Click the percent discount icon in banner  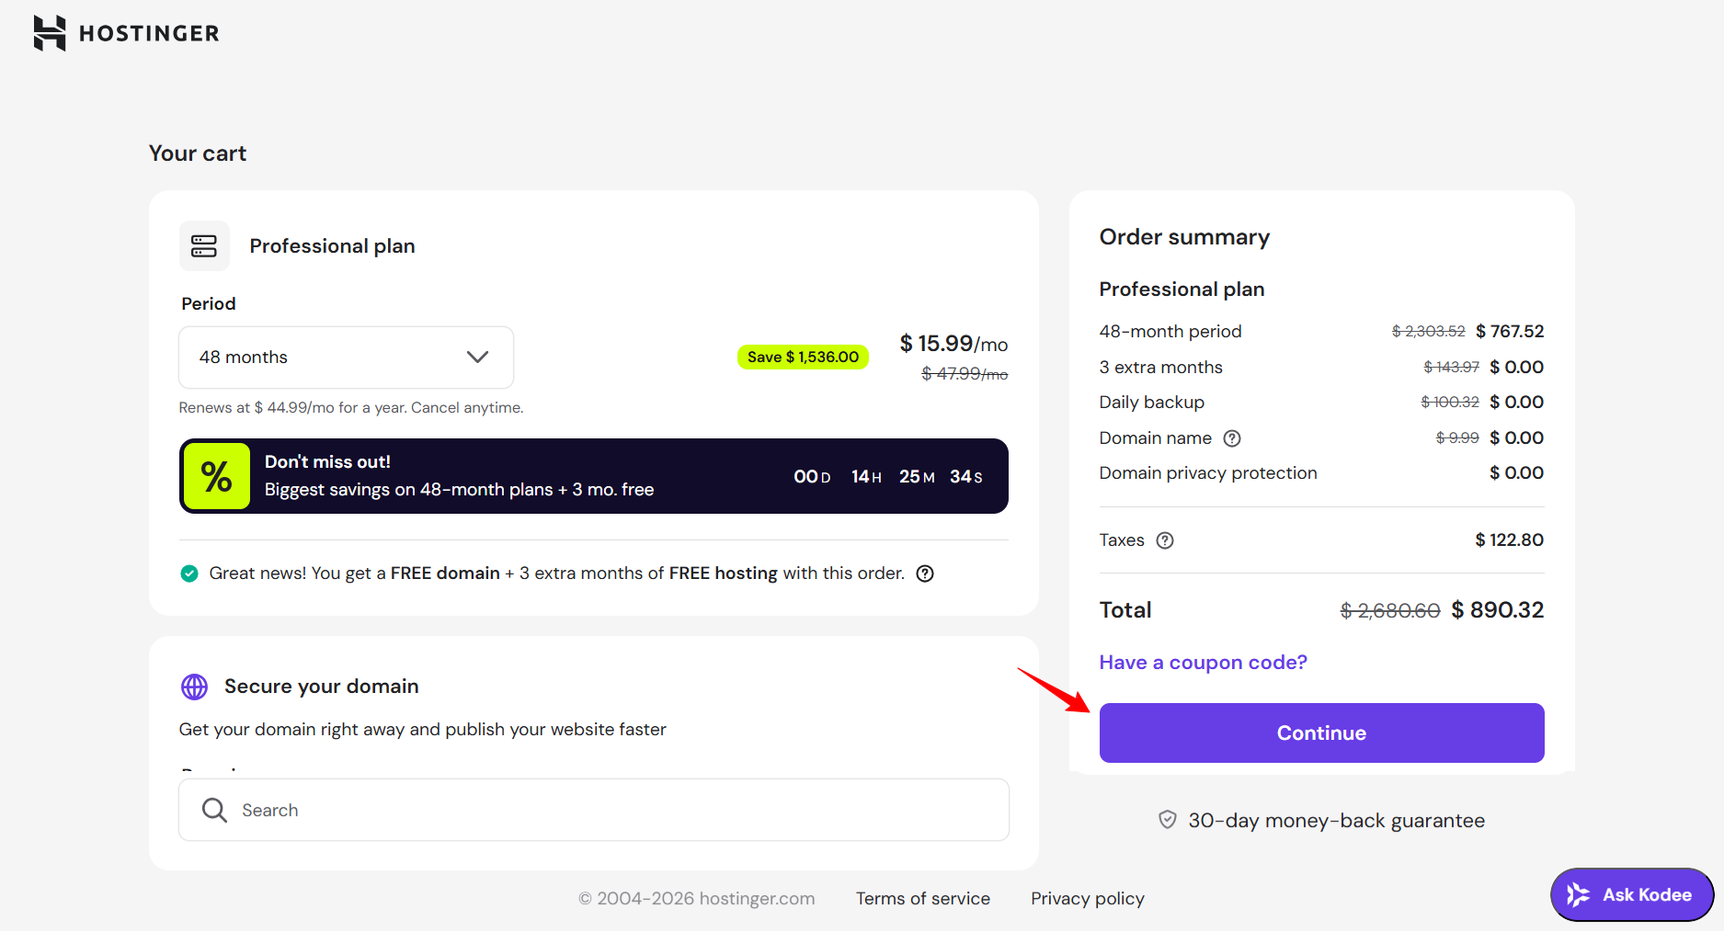click(217, 476)
